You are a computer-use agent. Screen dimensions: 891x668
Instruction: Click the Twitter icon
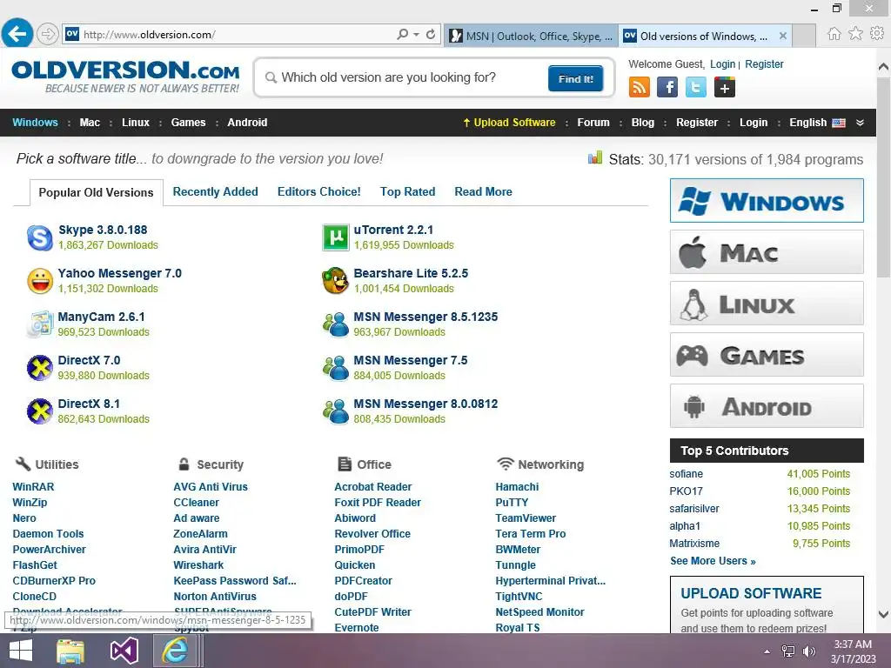pos(695,88)
